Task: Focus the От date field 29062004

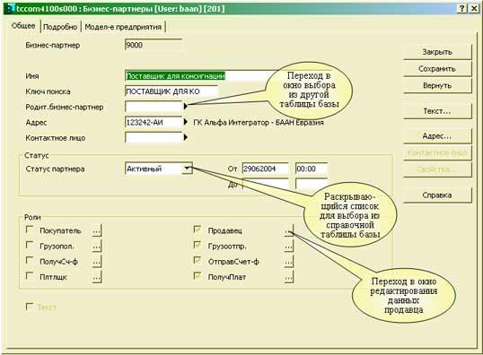Action: point(265,169)
